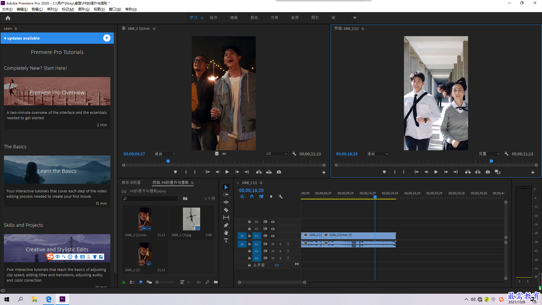542x305 pixels.
Task: Open Learn the Basics tutorial
Action: pyautogui.click(x=57, y=170)
